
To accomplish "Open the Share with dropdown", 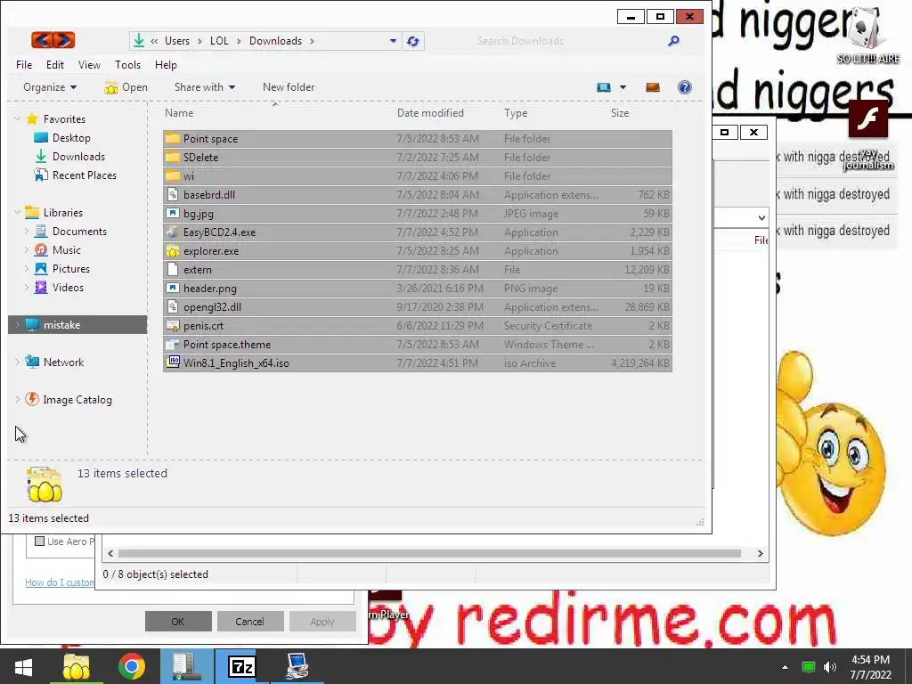I will pyautogui.click(x=205, y=87).
